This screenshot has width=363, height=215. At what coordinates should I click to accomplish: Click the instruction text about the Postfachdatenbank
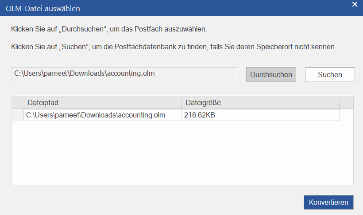(x=174, y=47)
